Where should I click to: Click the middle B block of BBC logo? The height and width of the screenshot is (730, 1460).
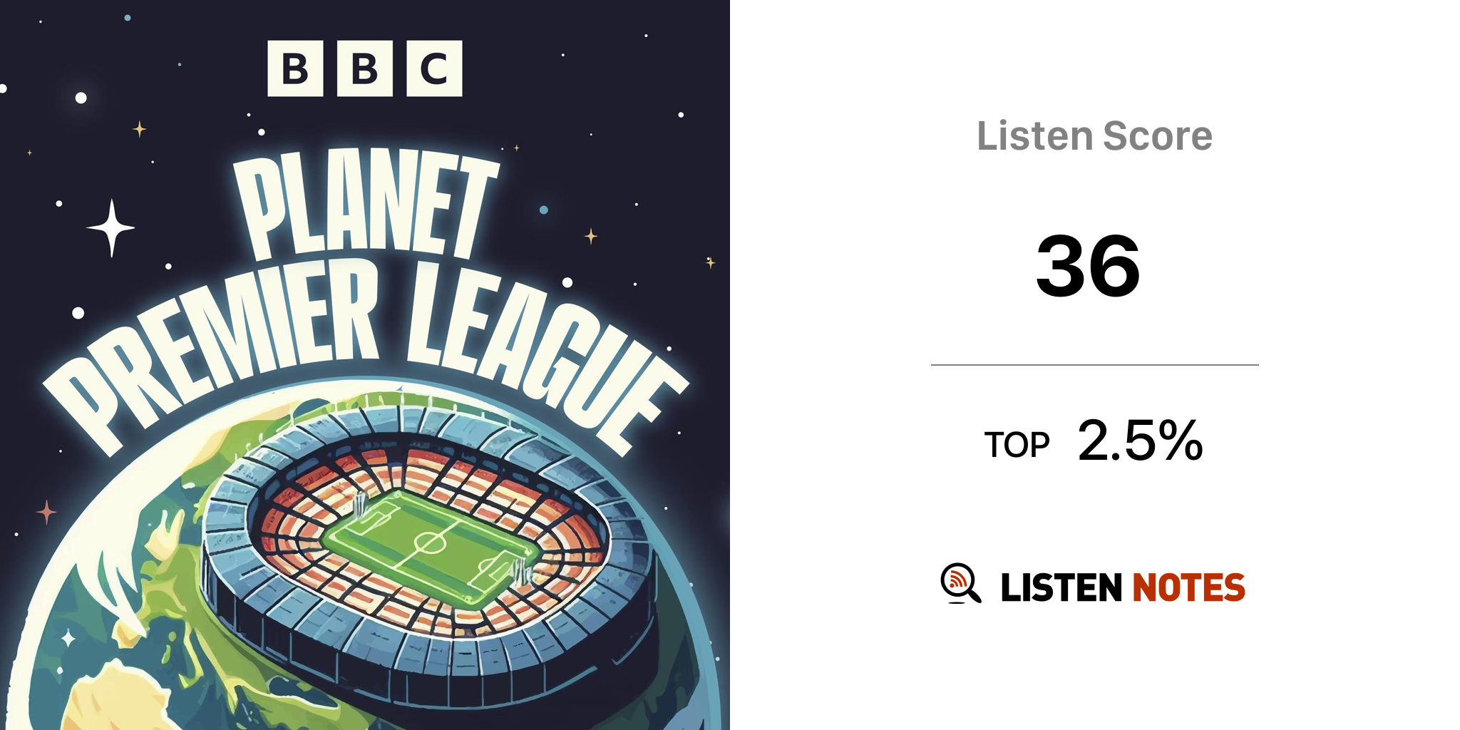(x=364, y=68)
